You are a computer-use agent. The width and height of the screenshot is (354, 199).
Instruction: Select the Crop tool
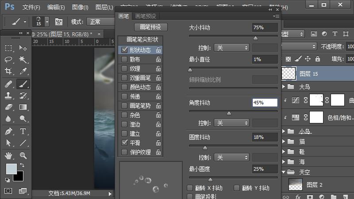click(x=8, y=71)
